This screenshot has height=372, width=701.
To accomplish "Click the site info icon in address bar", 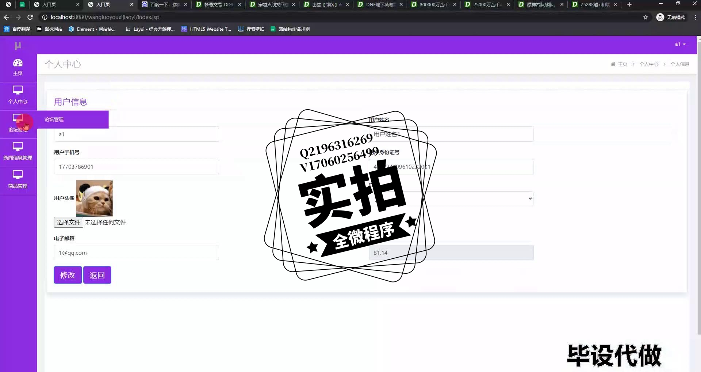I will (45, 17).
